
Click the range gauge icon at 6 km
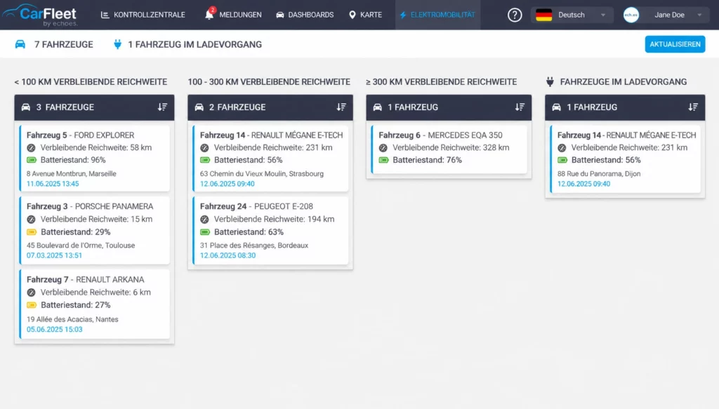click(x=31, y=293)
